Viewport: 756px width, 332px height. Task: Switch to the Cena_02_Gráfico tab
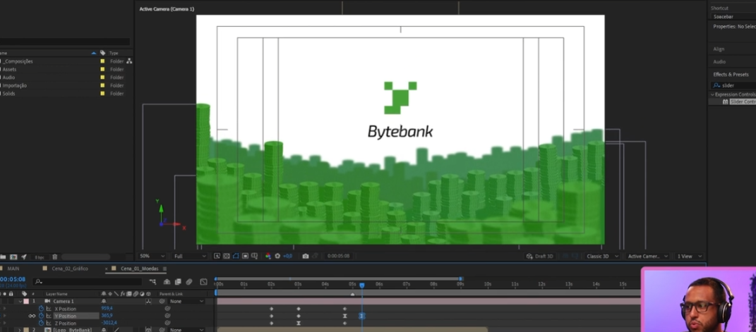click(69, 269)
